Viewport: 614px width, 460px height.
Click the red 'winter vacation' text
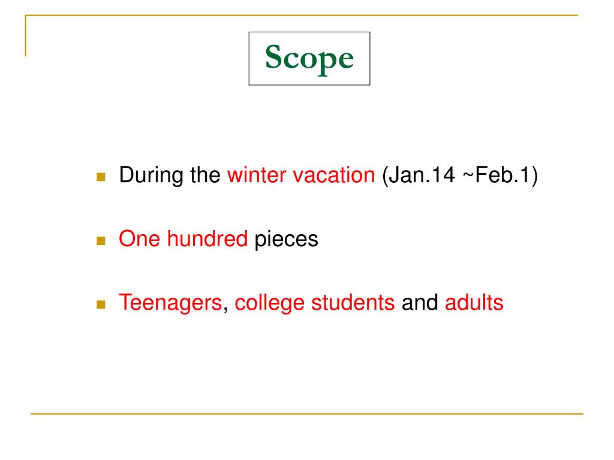301,175
